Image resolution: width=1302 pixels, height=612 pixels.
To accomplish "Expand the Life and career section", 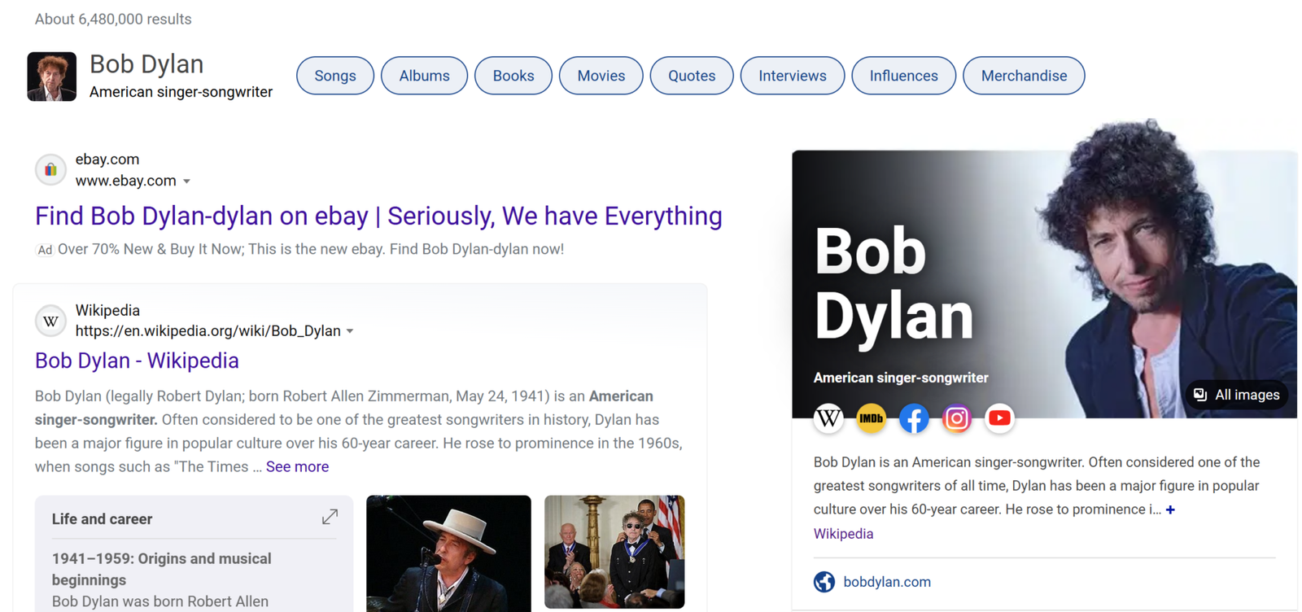I will 330,517.
